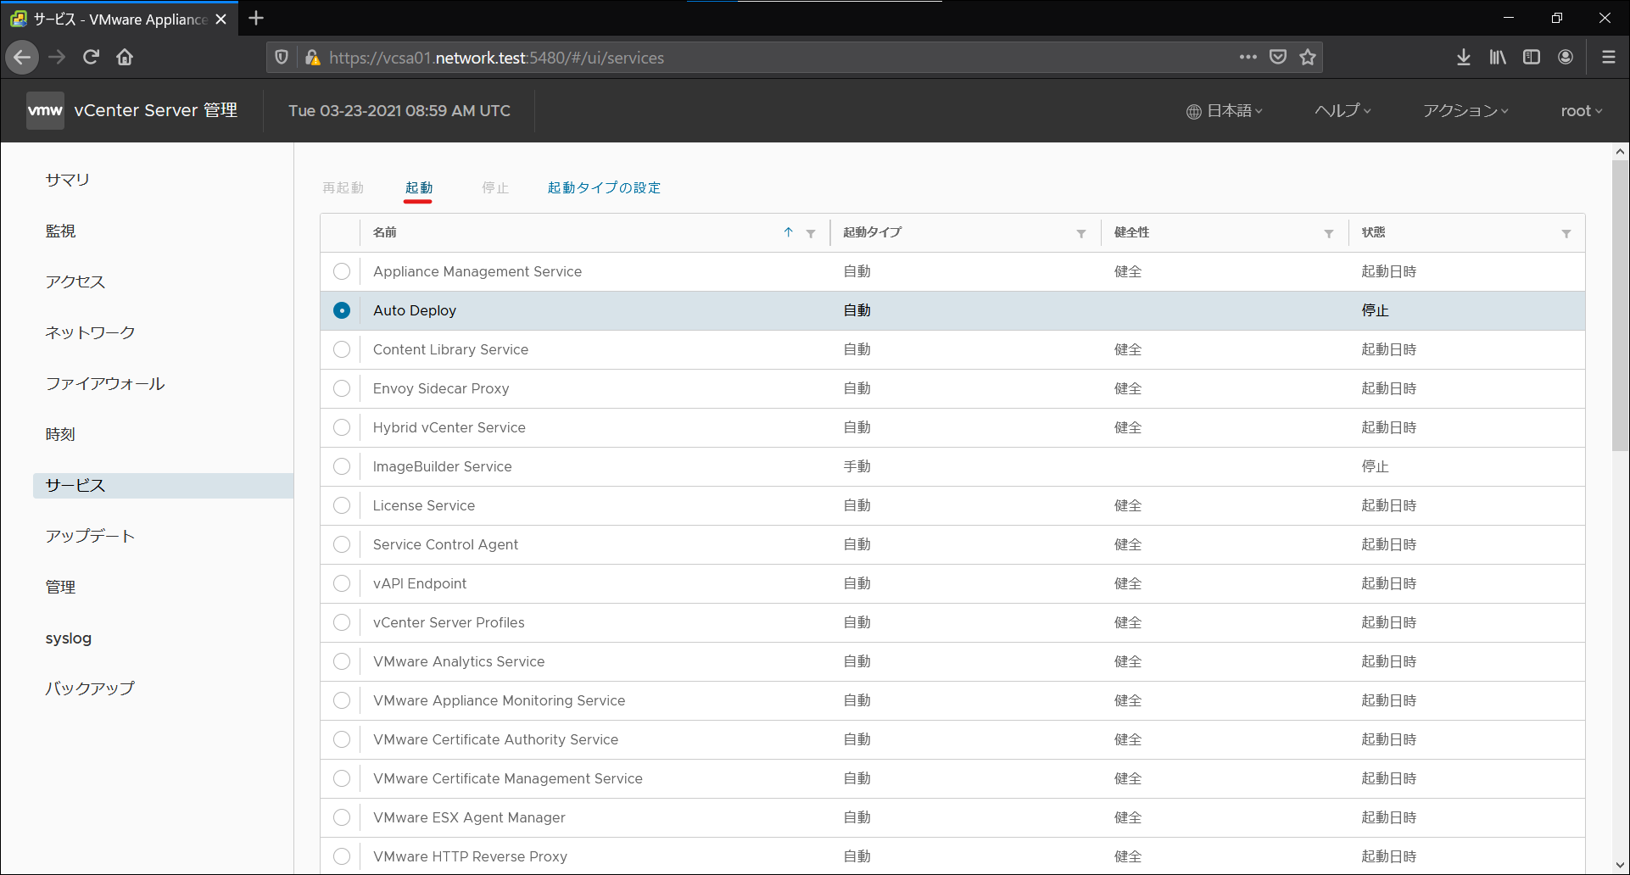
Task: Click VMware ESX Agent Manager text
Action: click(469, 817)
